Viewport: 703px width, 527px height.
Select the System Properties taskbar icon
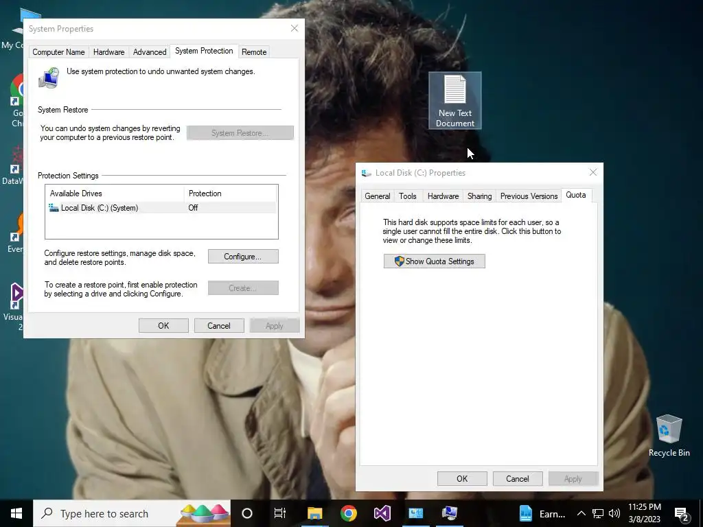pos(449,513)
